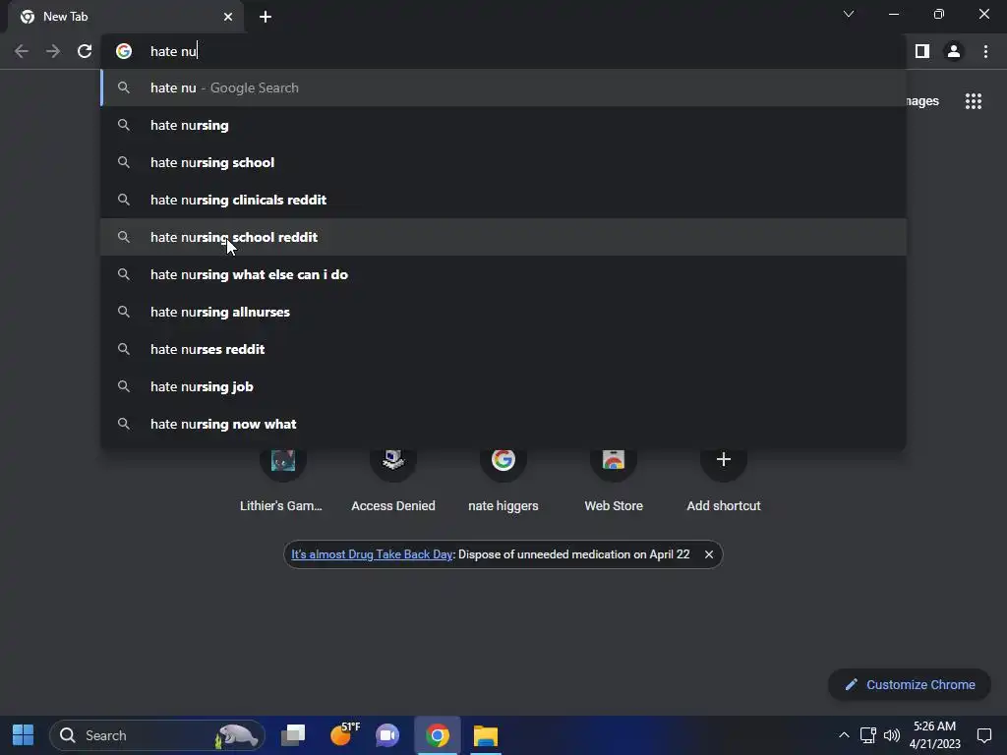1007x755 pixels.
Task: Open Task View on the taskbar
Action: (x=293, y=735)
